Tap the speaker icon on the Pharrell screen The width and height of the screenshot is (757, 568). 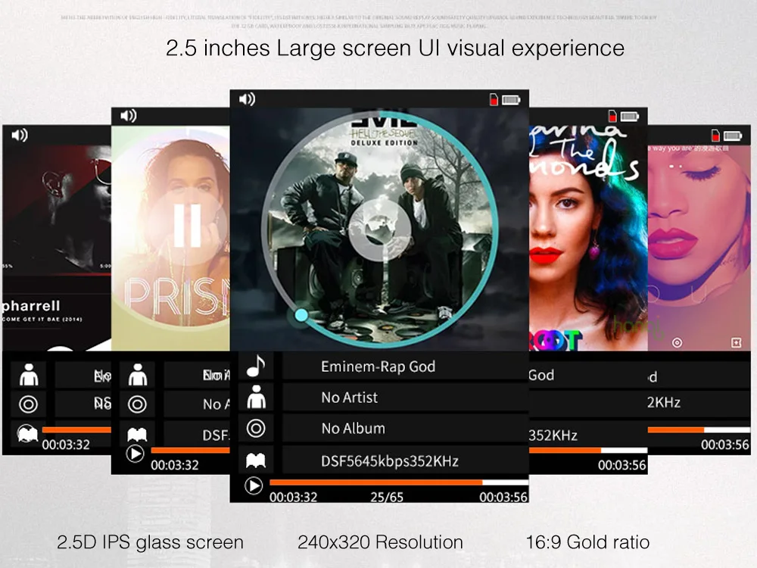click(x=20, y=136)
